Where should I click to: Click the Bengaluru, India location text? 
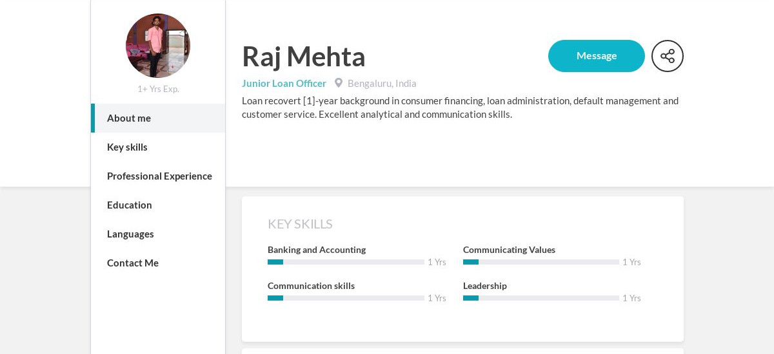pyautogui.click(x=382, y=83)
